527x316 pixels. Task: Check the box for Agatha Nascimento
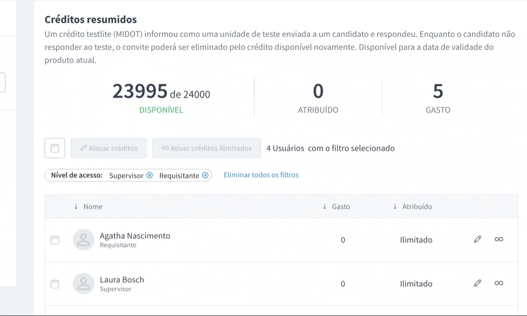click(x=55, y=240)
